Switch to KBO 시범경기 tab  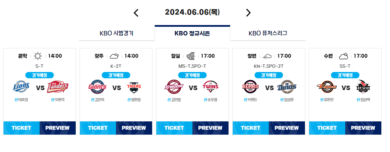coord(117,33)
